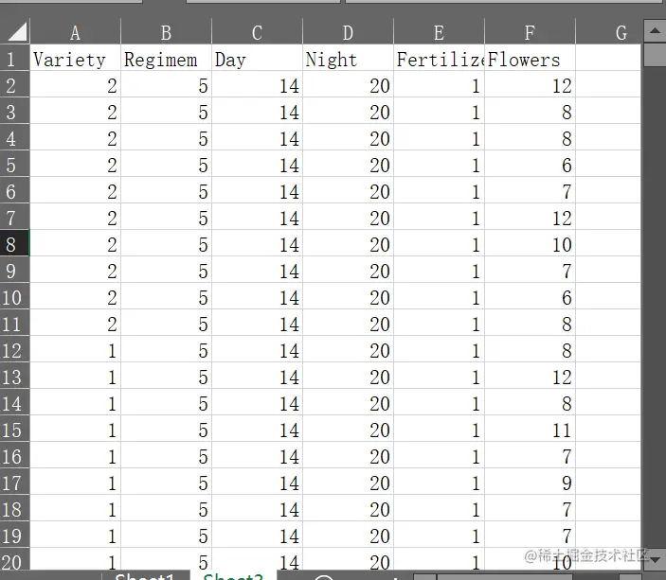
Task: Select the highlighted row 8 header
Action: [x=15, y=243]
